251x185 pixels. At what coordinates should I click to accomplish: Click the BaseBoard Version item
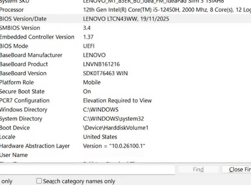click(23, 73)
